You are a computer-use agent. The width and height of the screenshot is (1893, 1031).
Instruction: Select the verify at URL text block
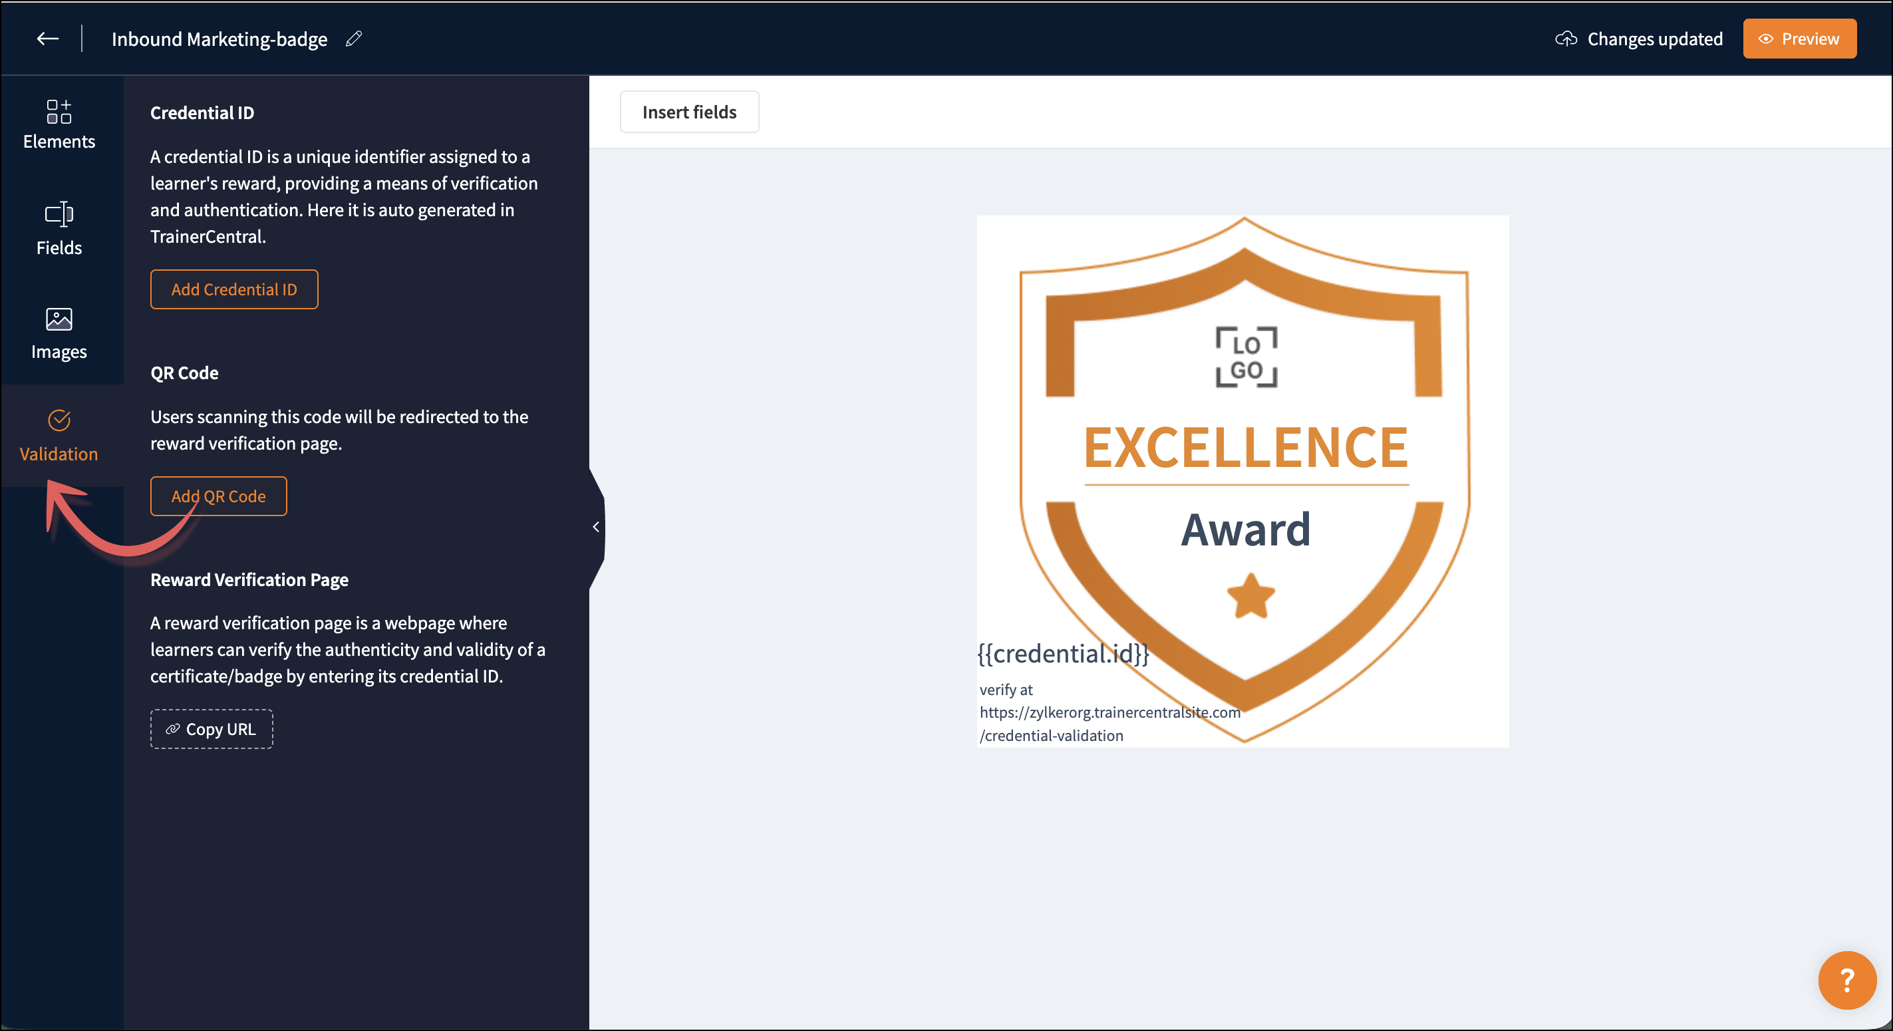(x=1108, y=712)
